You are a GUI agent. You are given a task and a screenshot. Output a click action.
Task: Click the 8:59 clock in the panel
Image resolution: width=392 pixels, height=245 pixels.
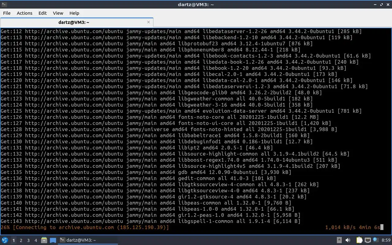pos(386,240)
